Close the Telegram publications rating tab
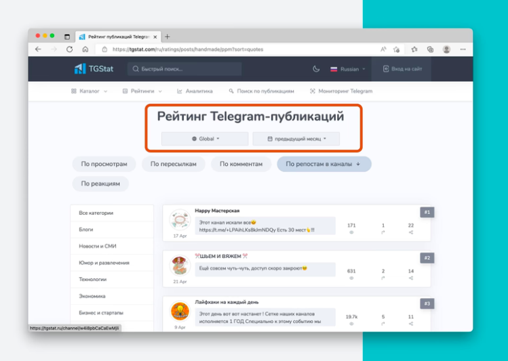This screenshot has width=508, height=361. (155, 37)
